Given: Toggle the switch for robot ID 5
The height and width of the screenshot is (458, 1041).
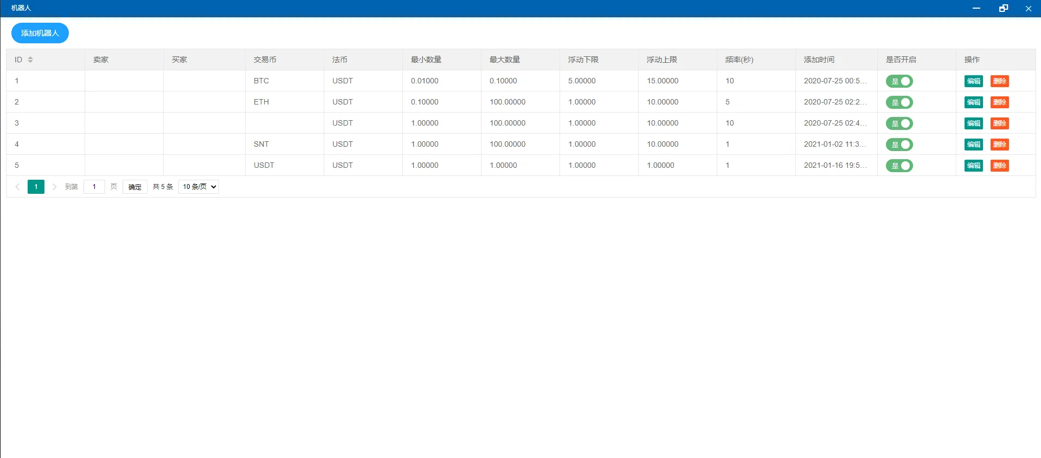Looking at the screenshot, I should click(899, 166).
